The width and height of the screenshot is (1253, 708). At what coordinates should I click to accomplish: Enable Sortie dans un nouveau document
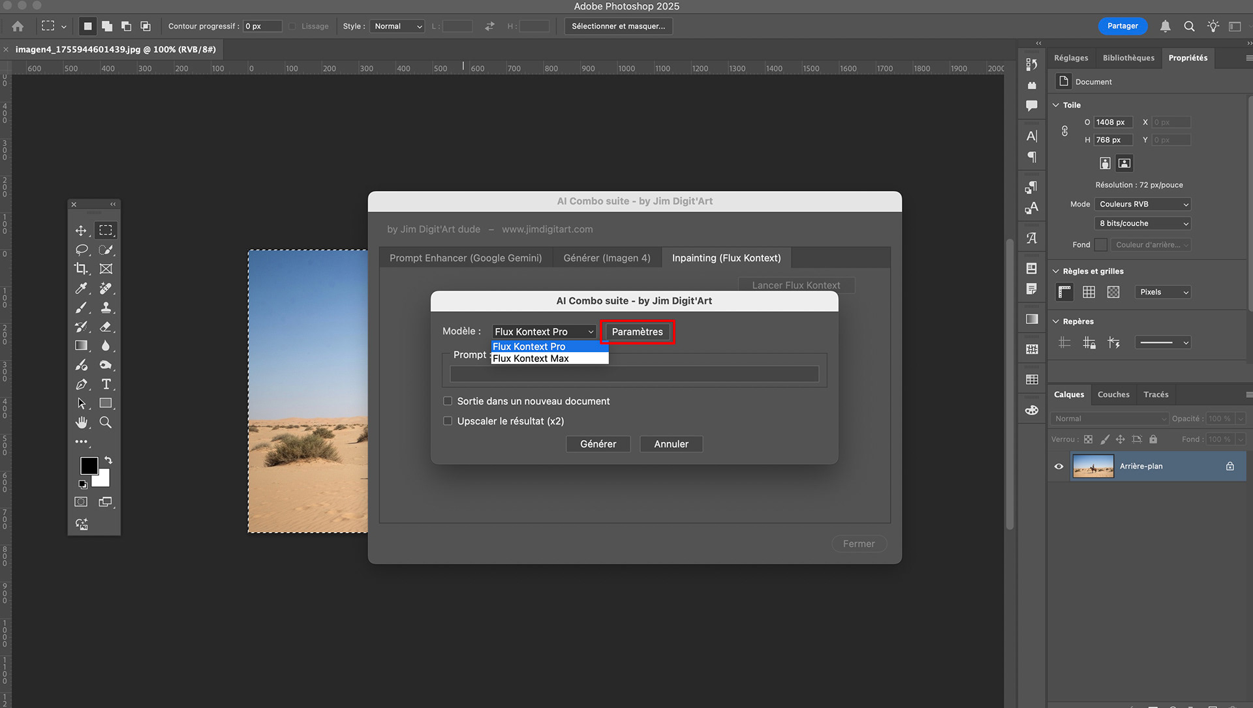[x=448, y=401]
